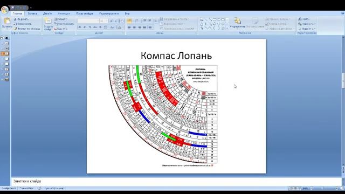Open the Рецензирование tab
This screenshot has width=345, height=194.
pyautogui.click(x=109, y=13)
